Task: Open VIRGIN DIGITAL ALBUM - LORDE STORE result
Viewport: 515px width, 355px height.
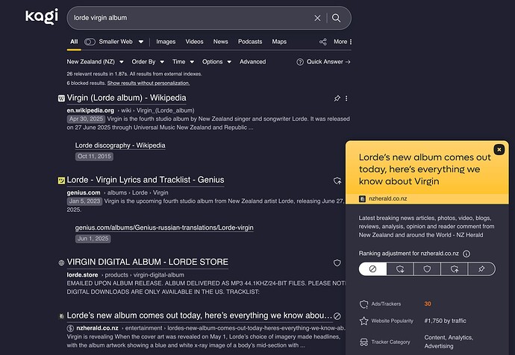Action: [148, 263]
